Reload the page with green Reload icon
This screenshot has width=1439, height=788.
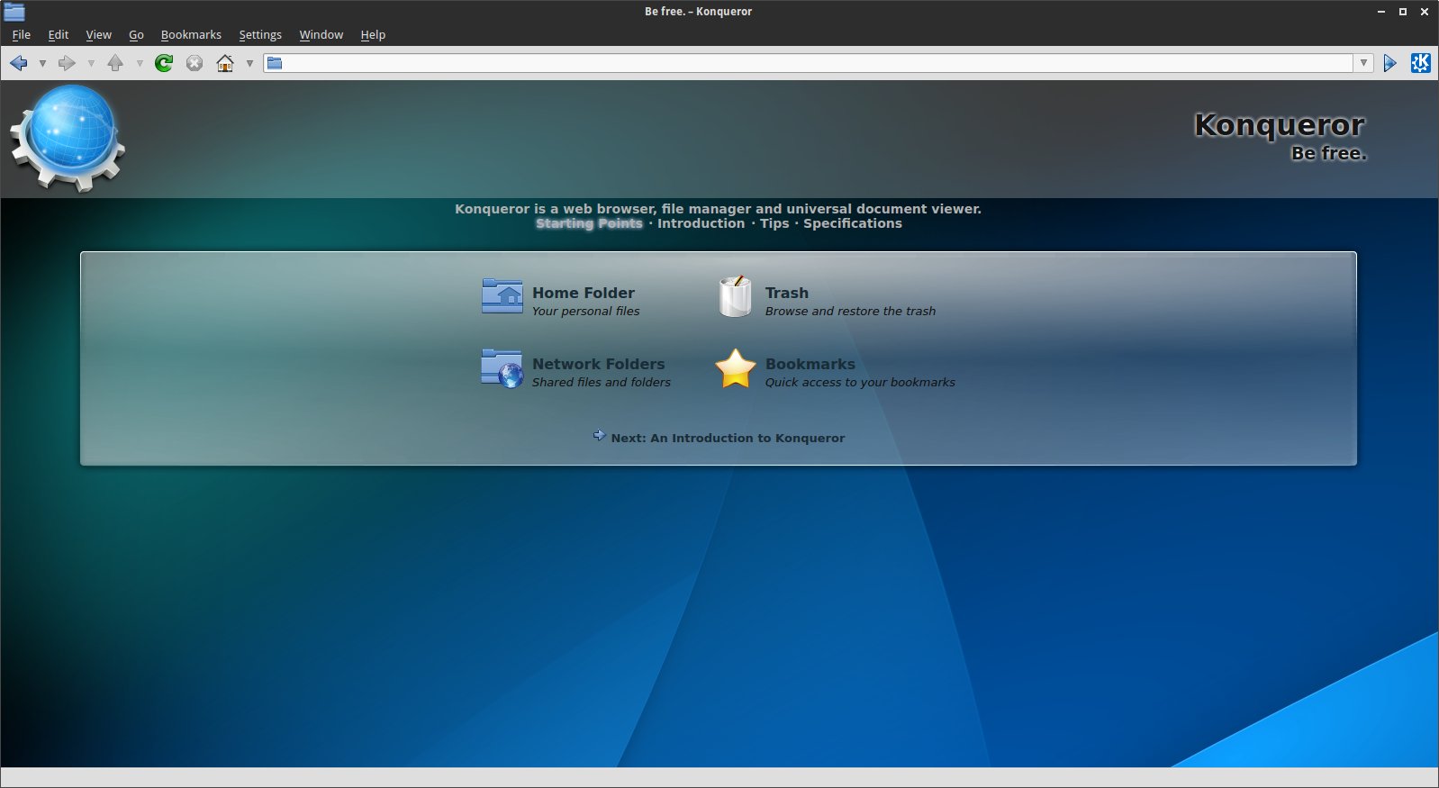tap(164, 63)
